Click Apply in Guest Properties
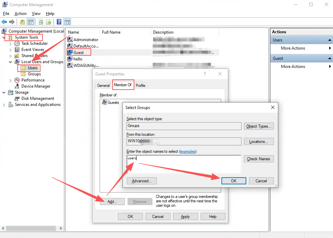The image size is (333, 238). 185,217
